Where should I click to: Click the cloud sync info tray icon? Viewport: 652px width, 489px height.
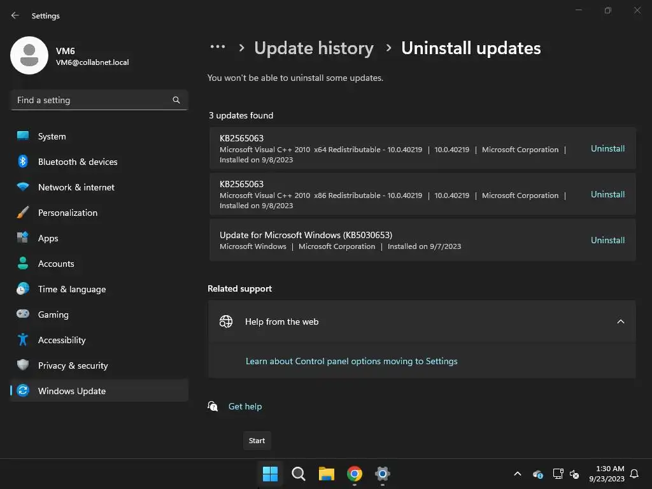click(x=537, y=474)
